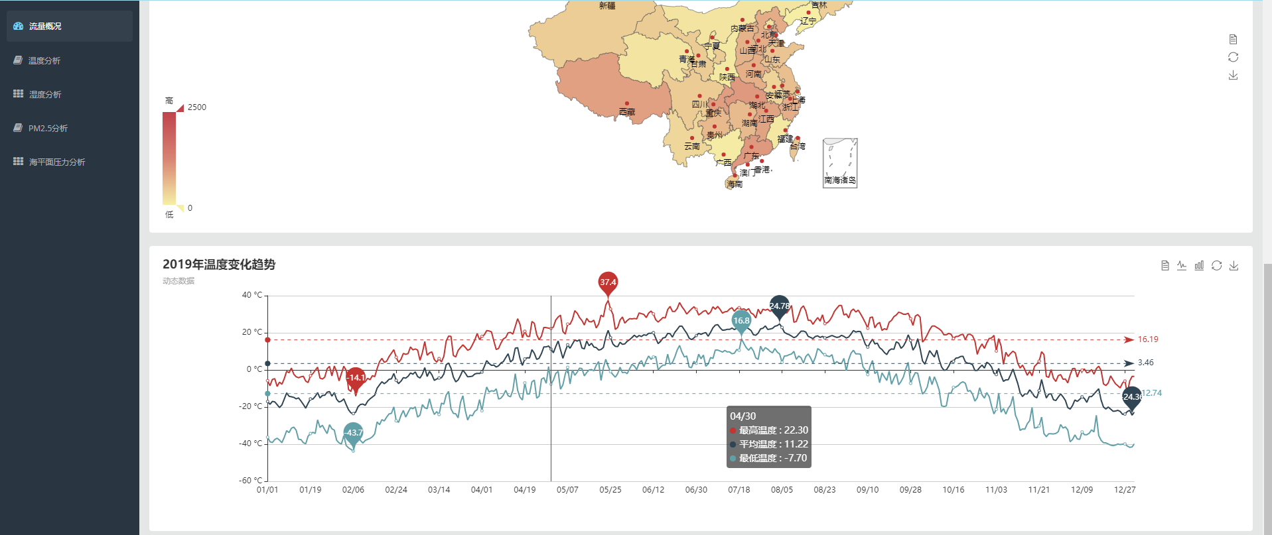
Task: Save the map chart as image
Action: click(x=1233, y=75)
